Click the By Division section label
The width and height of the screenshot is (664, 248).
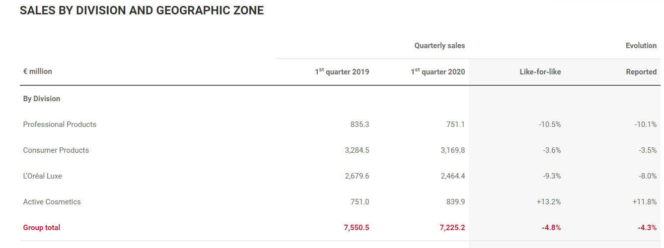click(x=42, y=99)
